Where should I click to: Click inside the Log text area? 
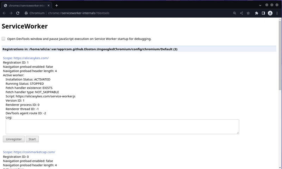(122, 127)
